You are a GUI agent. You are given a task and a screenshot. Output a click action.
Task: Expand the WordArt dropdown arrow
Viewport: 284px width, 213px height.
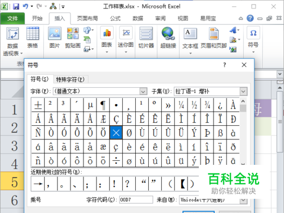[239, 30]
